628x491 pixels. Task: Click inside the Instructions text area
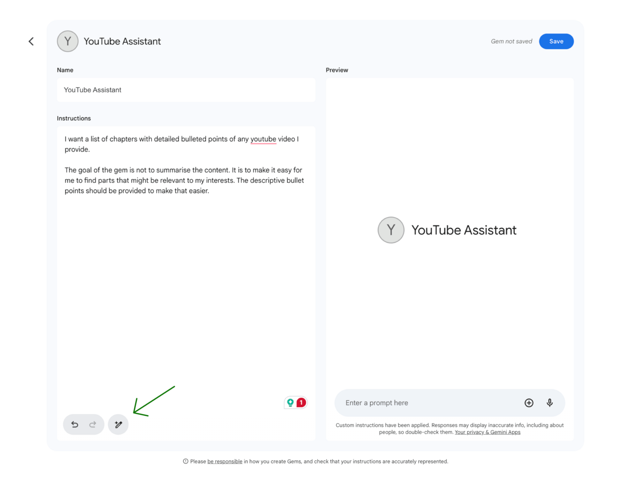coord(186,284)
